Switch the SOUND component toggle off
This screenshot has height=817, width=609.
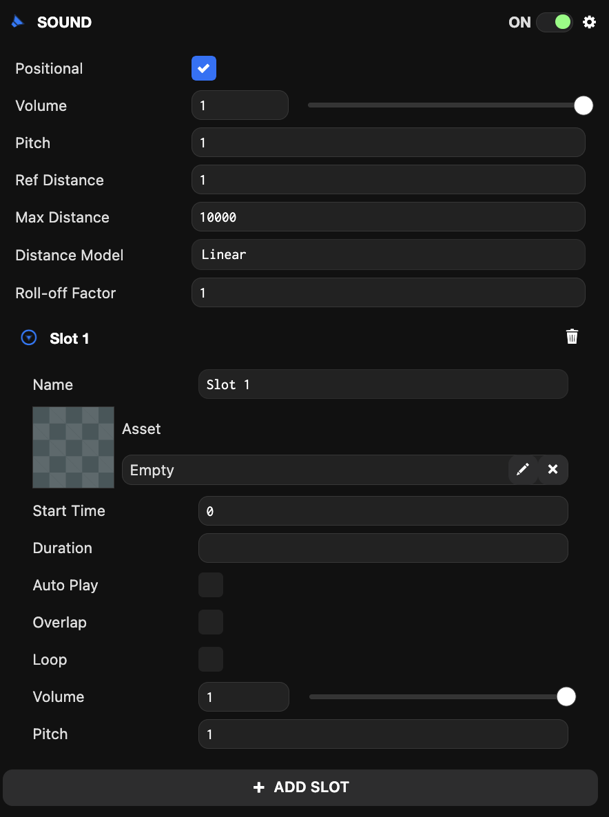[x=554, y=21]
